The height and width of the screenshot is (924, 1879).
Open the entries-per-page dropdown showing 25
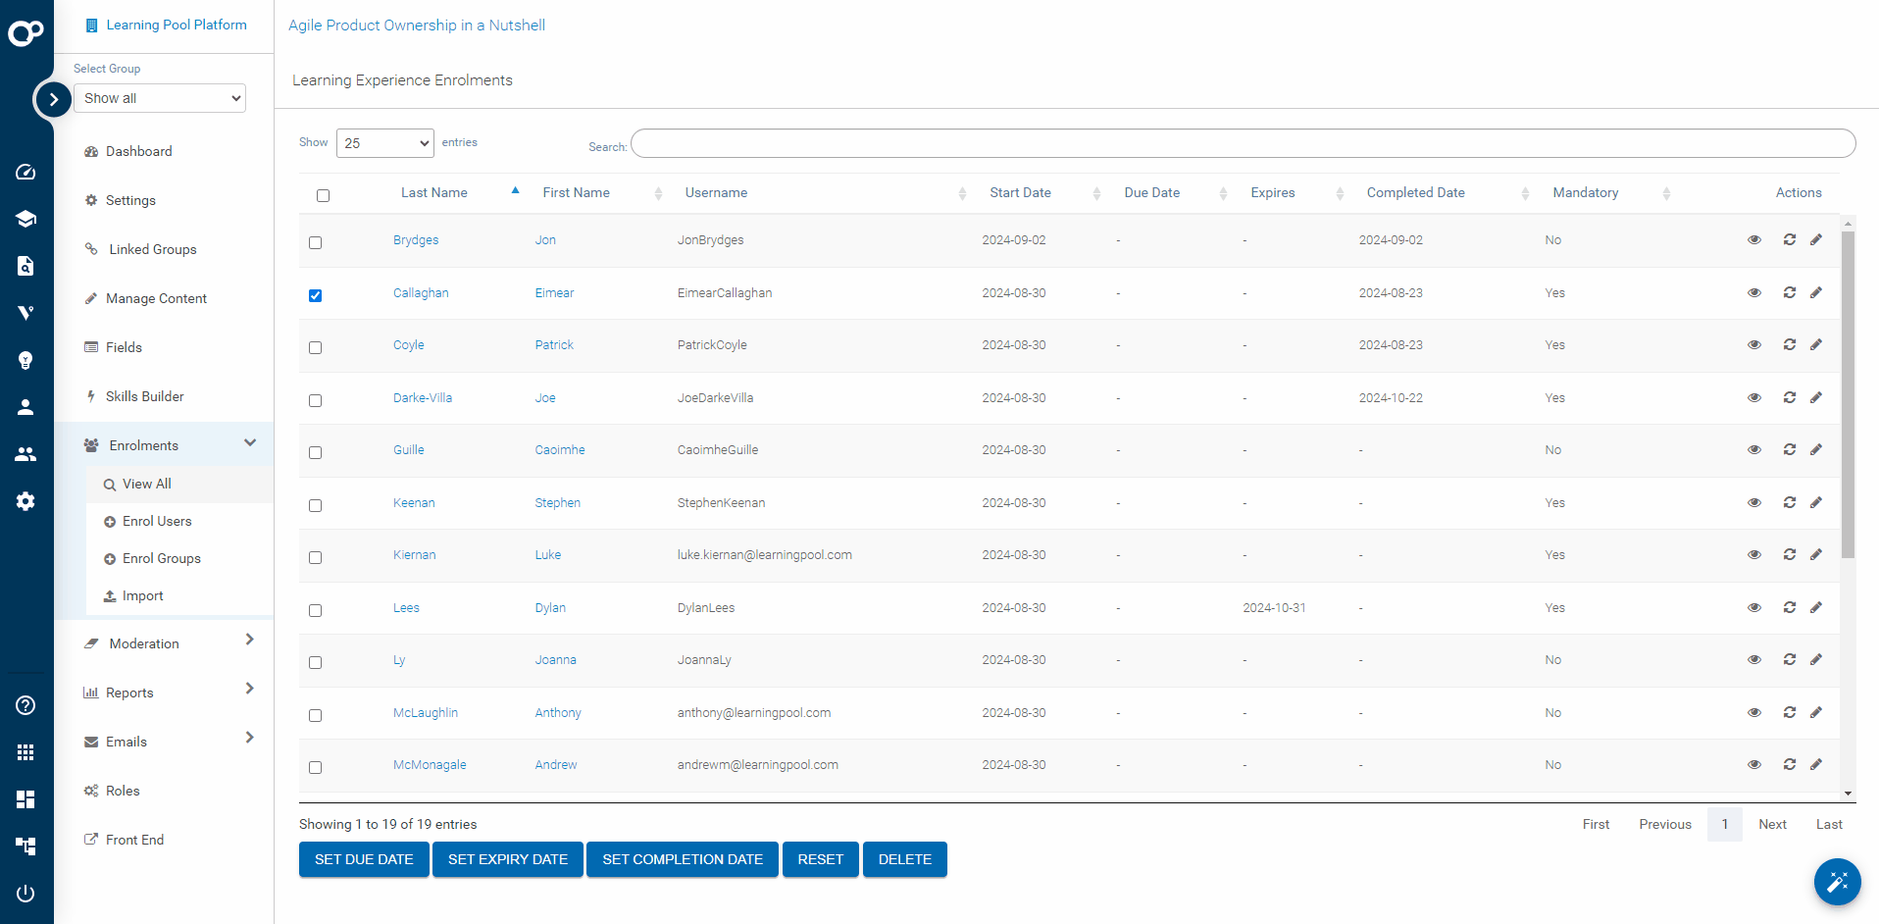[384, 143]
